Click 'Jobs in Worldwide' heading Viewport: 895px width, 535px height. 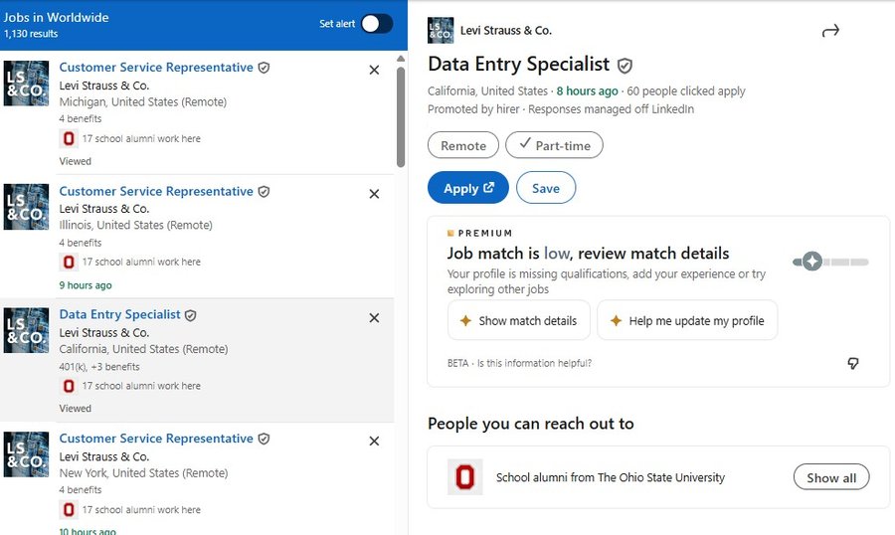(x=56, y=17)
